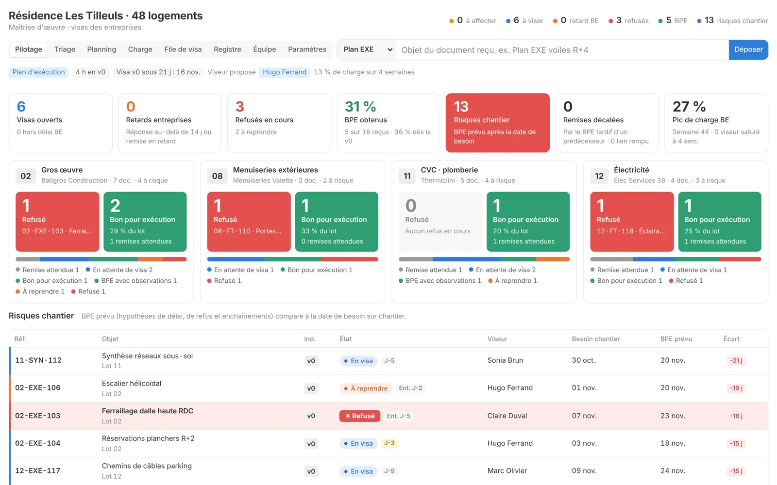This screenshot has height=485, width=777.
Task: Open the Paramètres tab
Action: [x=307, y=49]
